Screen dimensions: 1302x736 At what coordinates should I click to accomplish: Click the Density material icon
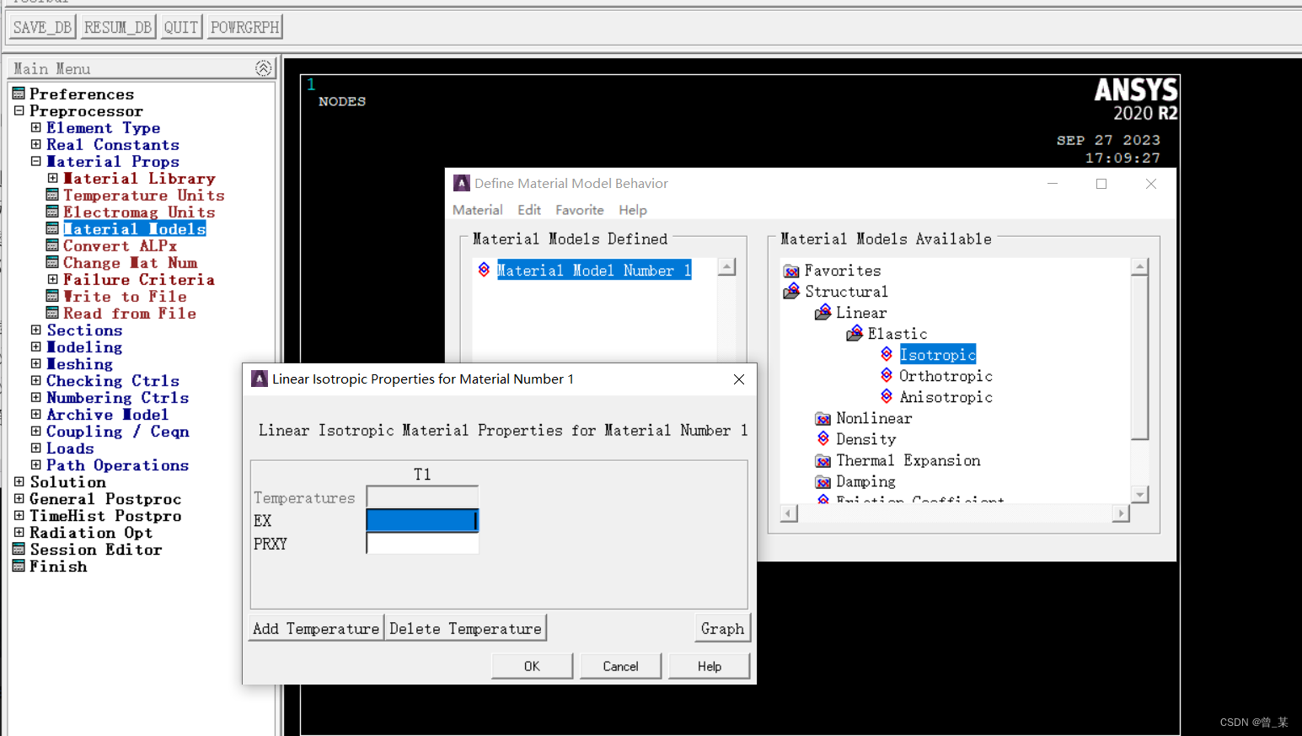(823, 438)
